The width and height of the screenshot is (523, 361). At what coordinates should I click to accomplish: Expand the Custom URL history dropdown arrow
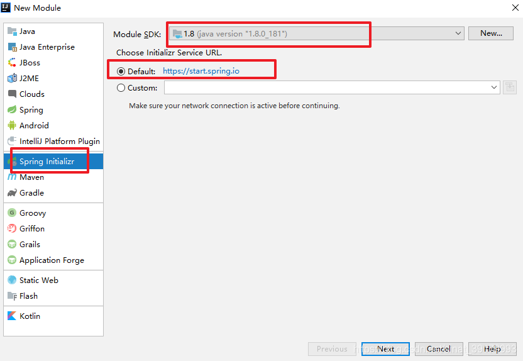(x=494, y=87)
